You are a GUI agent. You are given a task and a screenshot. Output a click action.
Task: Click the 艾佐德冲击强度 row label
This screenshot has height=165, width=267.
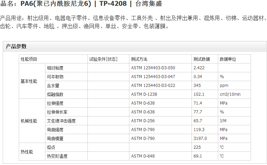(61, 121)
